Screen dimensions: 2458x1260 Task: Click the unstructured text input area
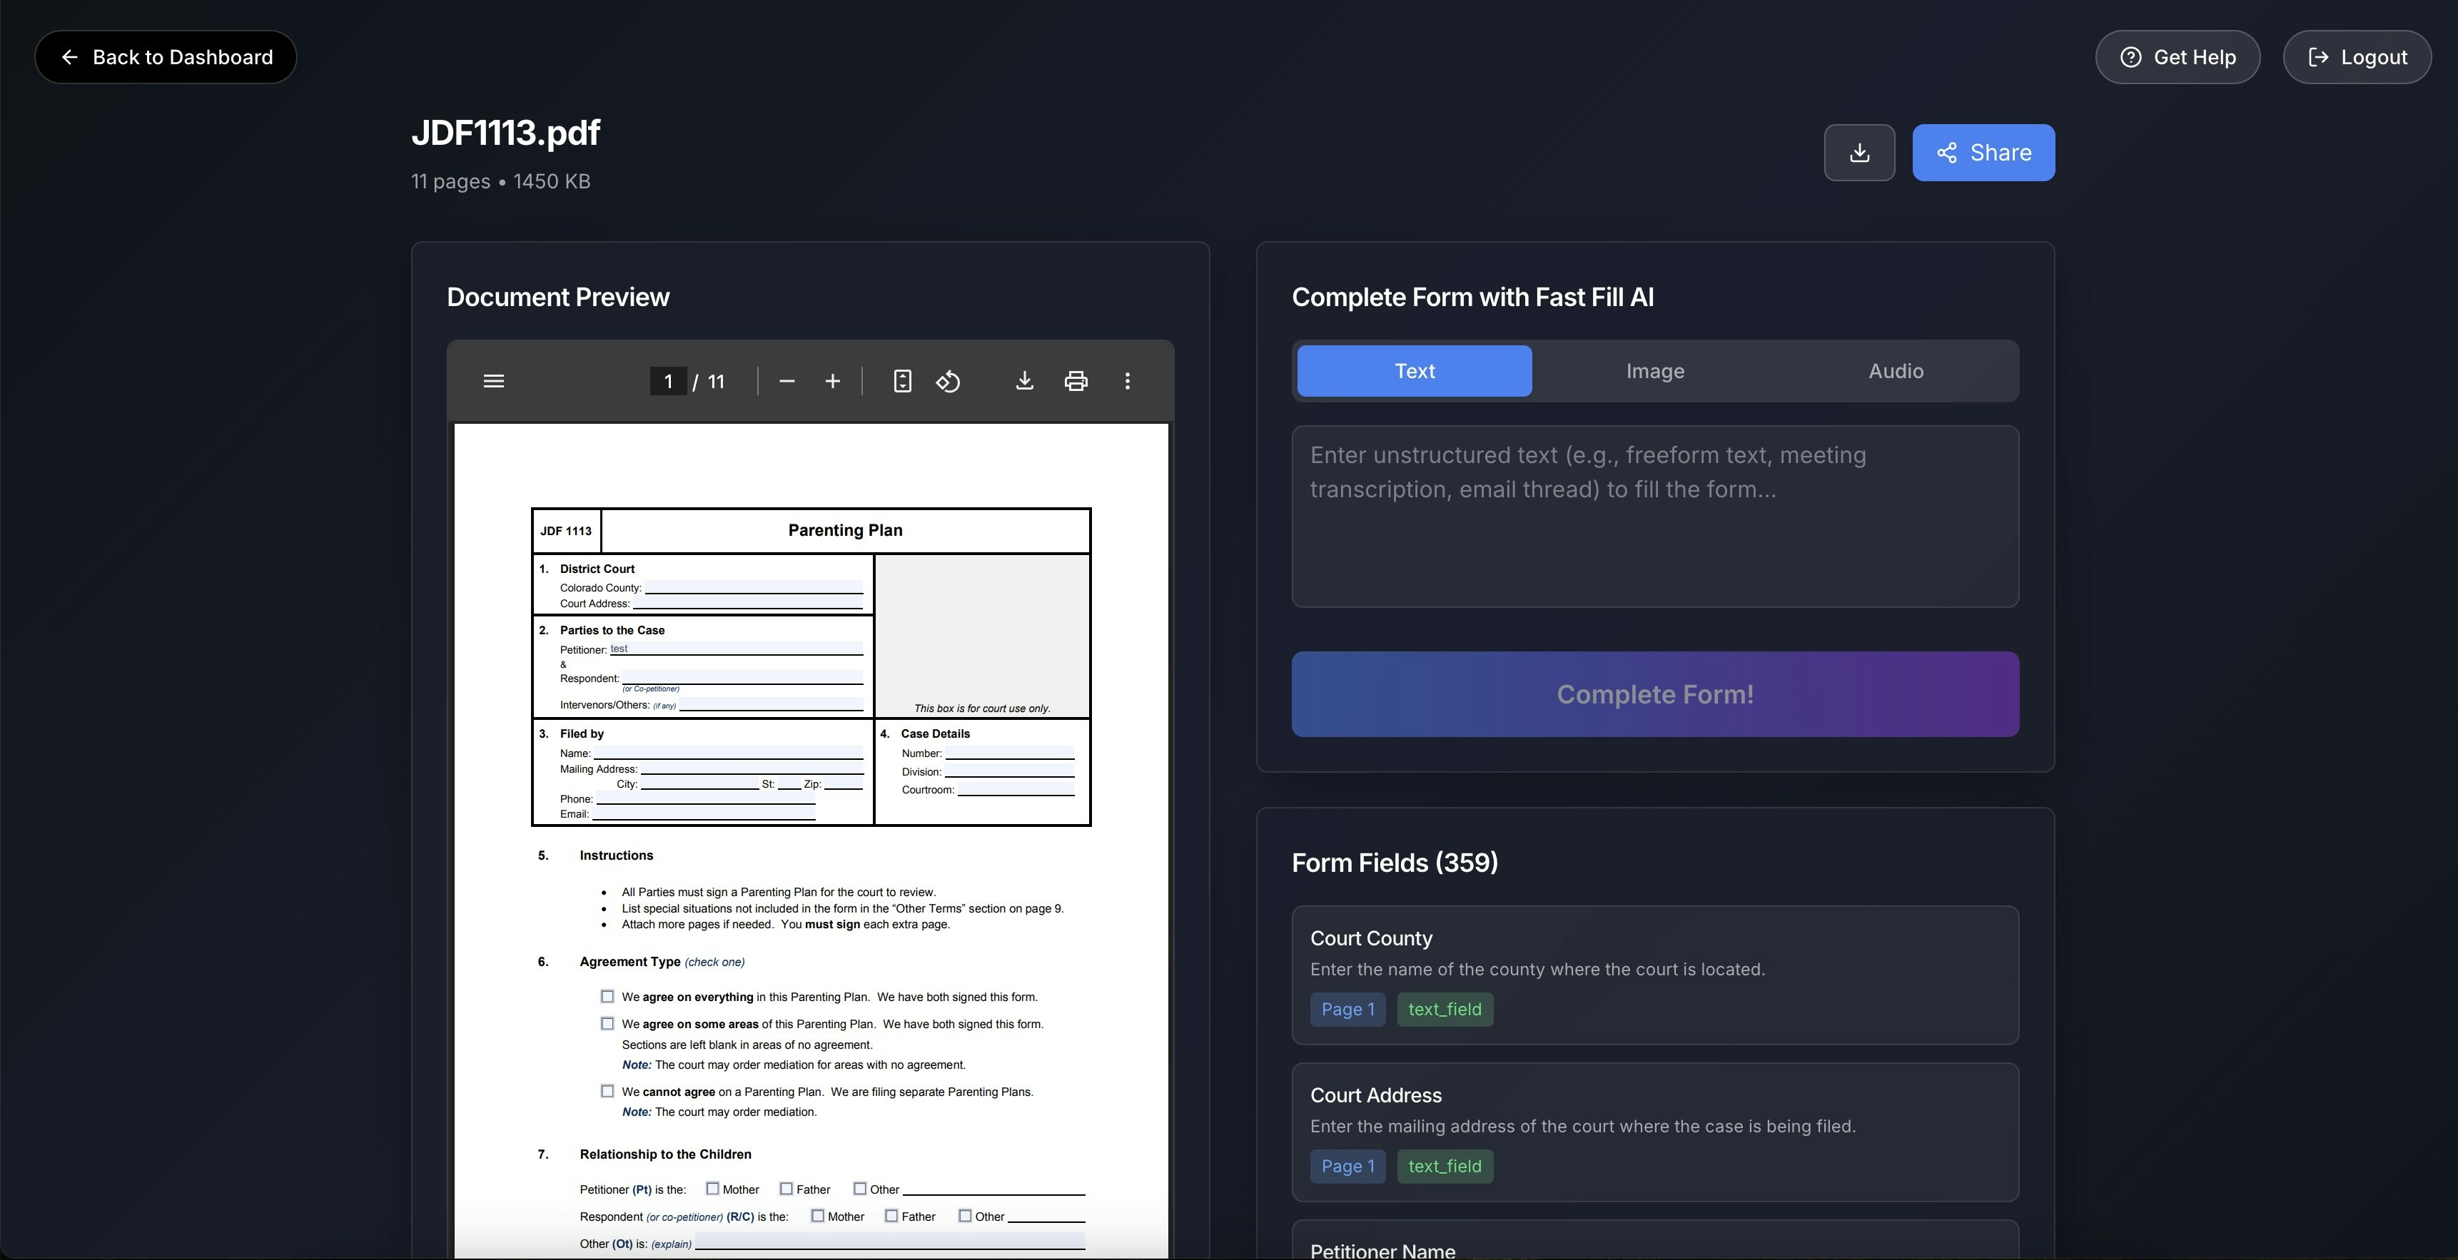coord(1654,516)
